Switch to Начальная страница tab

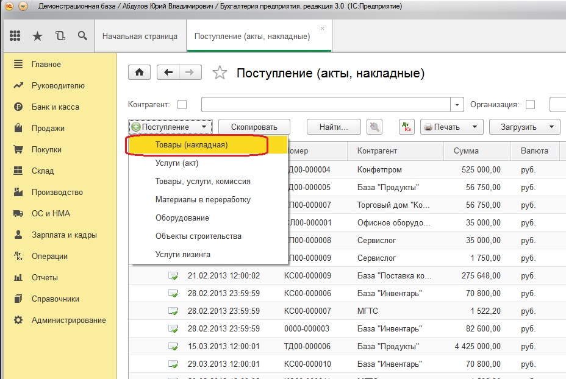[140, 37]
